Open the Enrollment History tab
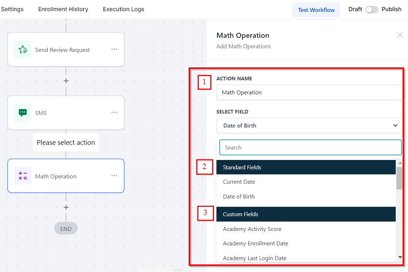This screenshot has height=272, width=408. click(x=63, y=9)
